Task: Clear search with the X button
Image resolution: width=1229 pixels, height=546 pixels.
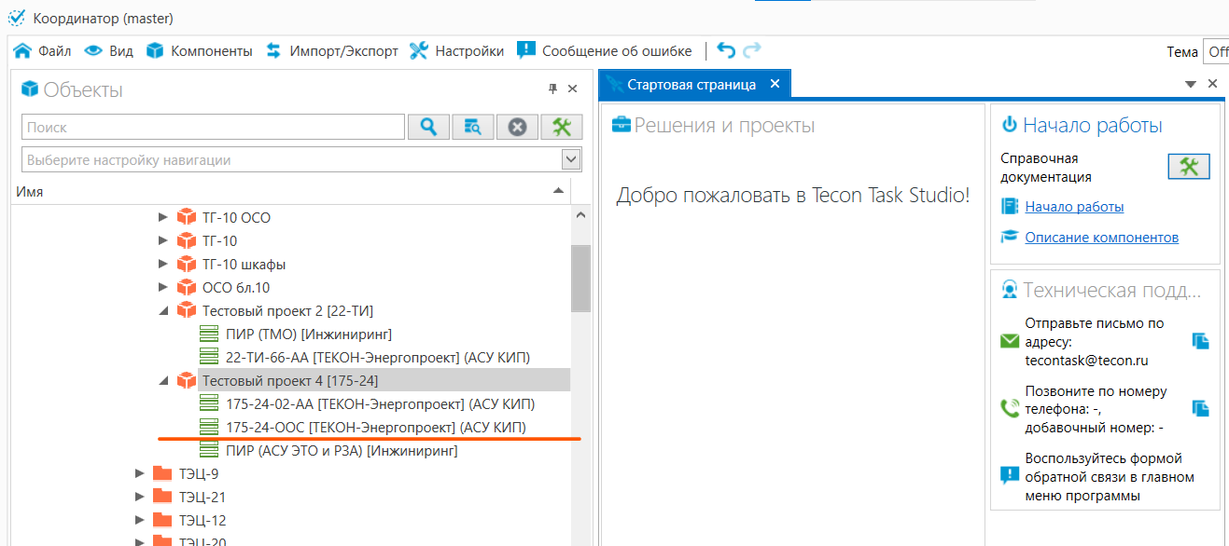Action: [517, 128]
